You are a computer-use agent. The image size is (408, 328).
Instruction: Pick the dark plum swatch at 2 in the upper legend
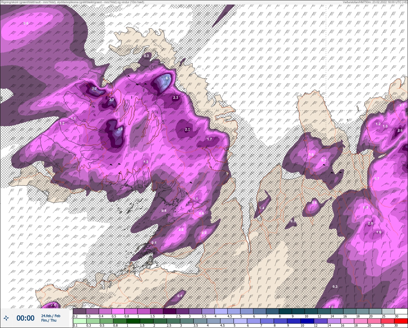coord(170,311)
